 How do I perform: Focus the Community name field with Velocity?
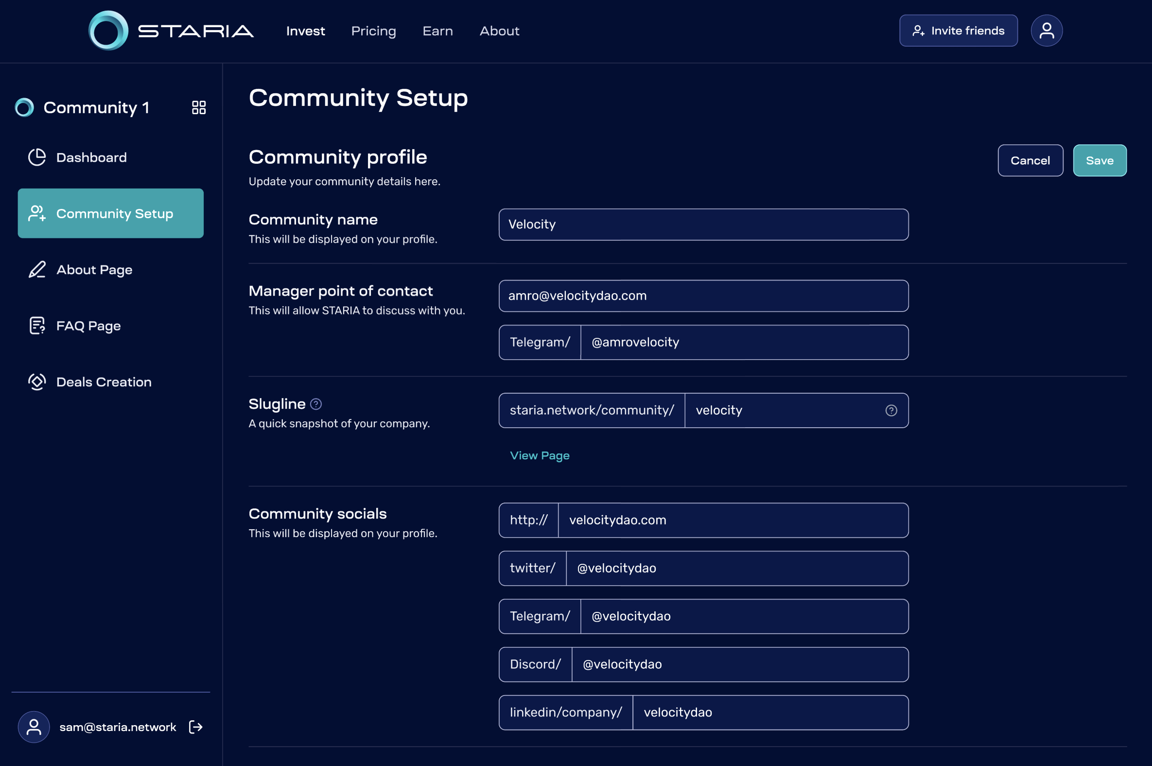[703, 225]
